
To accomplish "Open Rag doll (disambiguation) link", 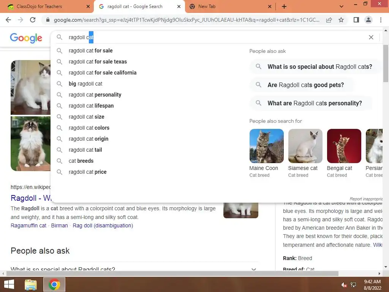I will [103, 226].
